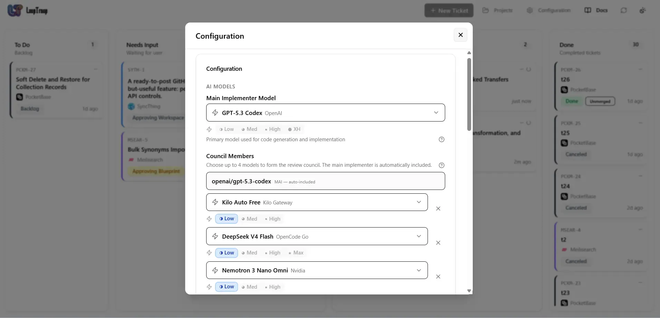This screenshot has height=318, width=660.
Task: Open help for Main Implementer Model description
Action: pyautogui.click(x=441, y=139)
